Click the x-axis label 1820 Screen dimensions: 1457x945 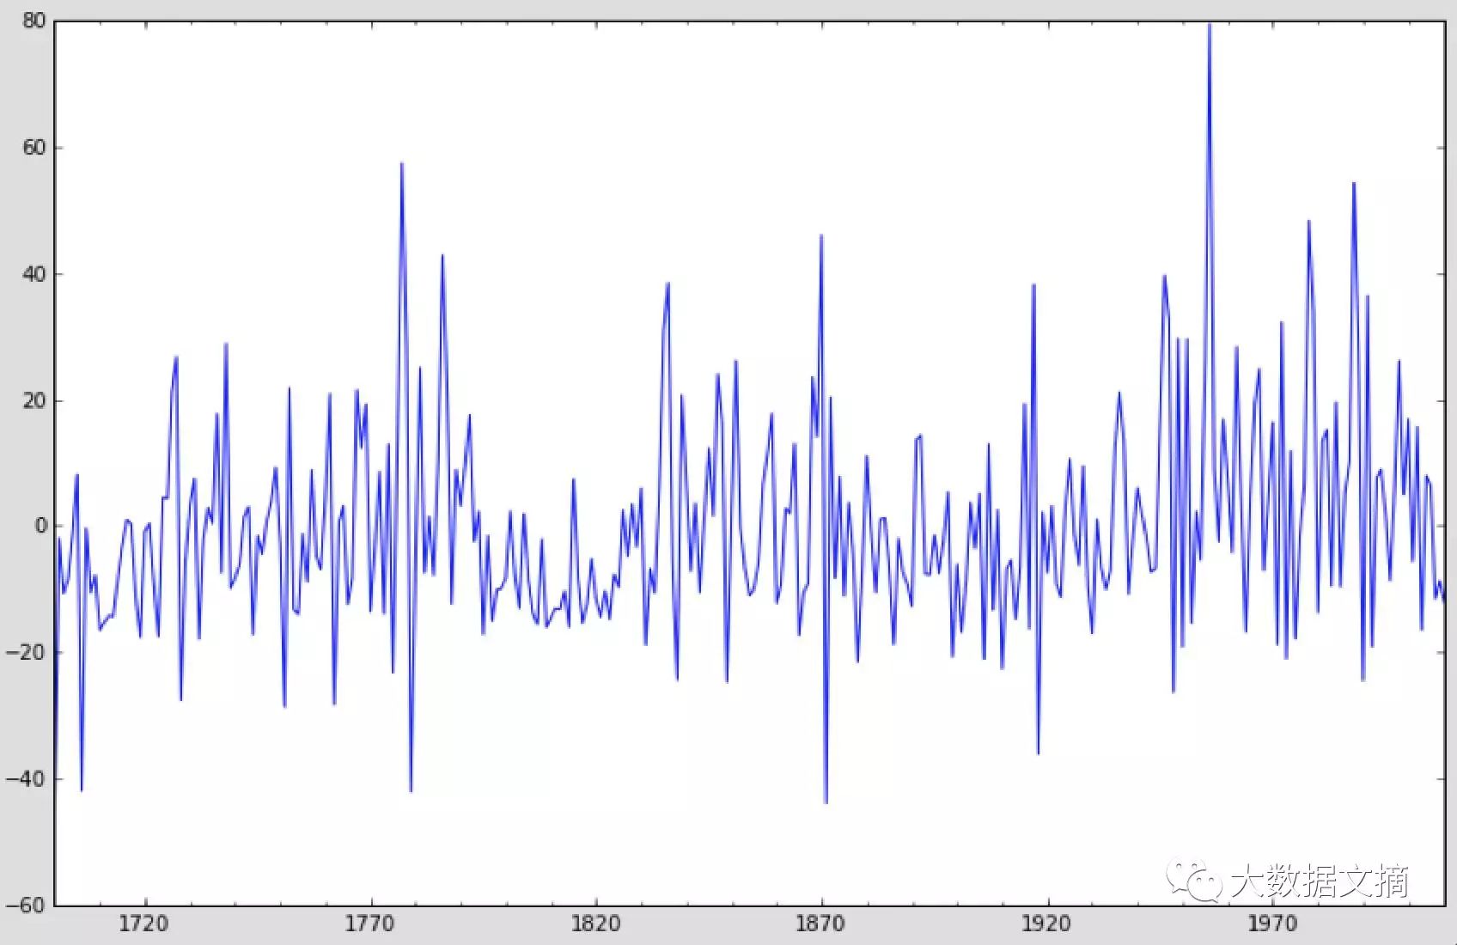595,924
